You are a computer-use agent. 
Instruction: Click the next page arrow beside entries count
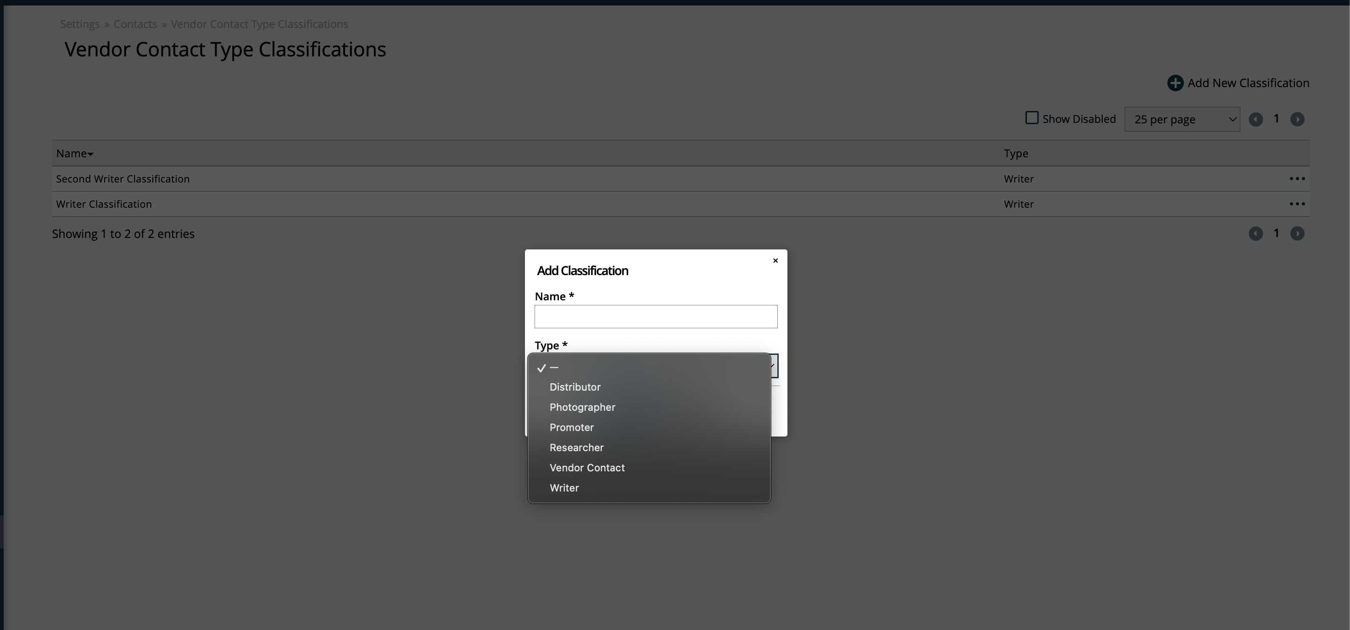pyautogui.click(x=1298, y=233)
